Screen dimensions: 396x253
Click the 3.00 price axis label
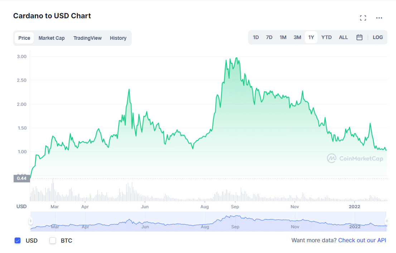pos(22,57)
